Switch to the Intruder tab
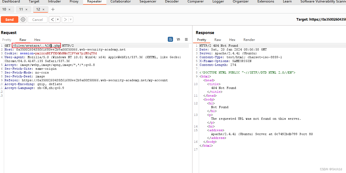Screen dimensions: 346x173 tap(55, 2)
